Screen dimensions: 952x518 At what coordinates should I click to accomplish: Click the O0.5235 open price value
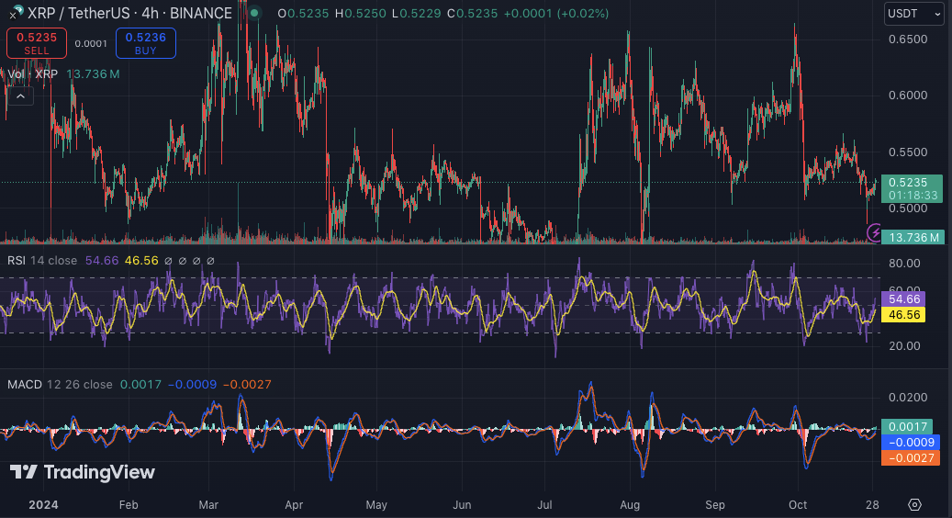coord(302,14)
